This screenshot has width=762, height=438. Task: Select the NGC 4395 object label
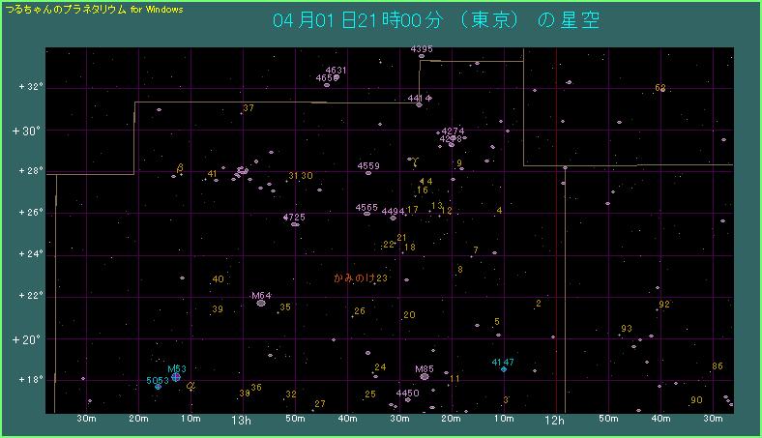(x=422, y=48)
